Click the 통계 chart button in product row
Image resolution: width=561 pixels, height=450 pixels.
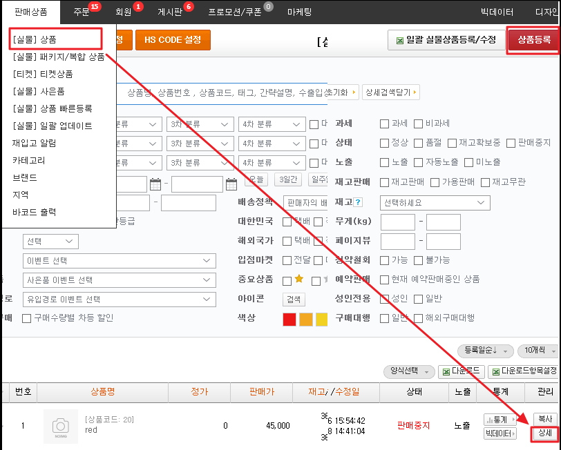(500, 420)
